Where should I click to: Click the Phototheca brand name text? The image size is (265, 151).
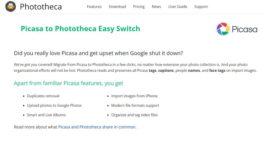[x=41, y=7]
